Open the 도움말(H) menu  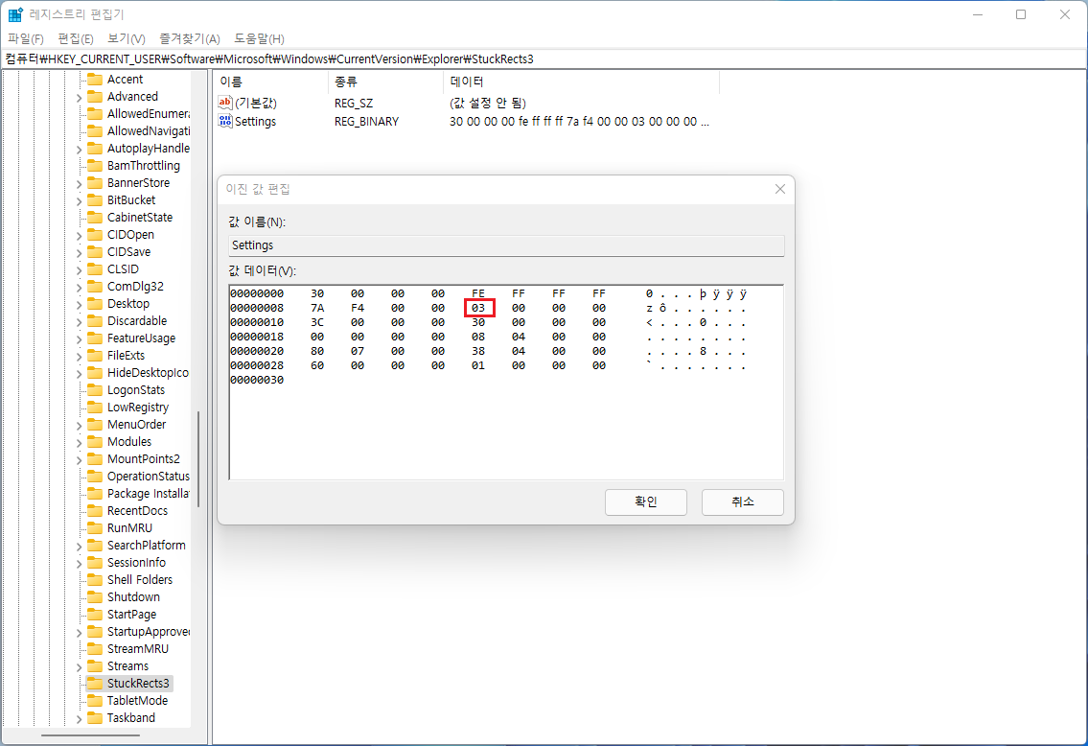tap(259, 39)
